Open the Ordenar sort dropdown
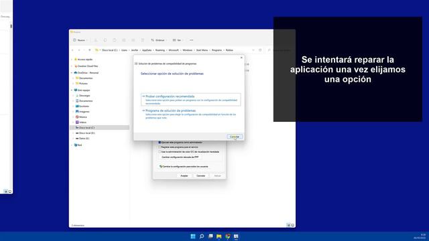429x241 pixels. click(x=159, y=40)
